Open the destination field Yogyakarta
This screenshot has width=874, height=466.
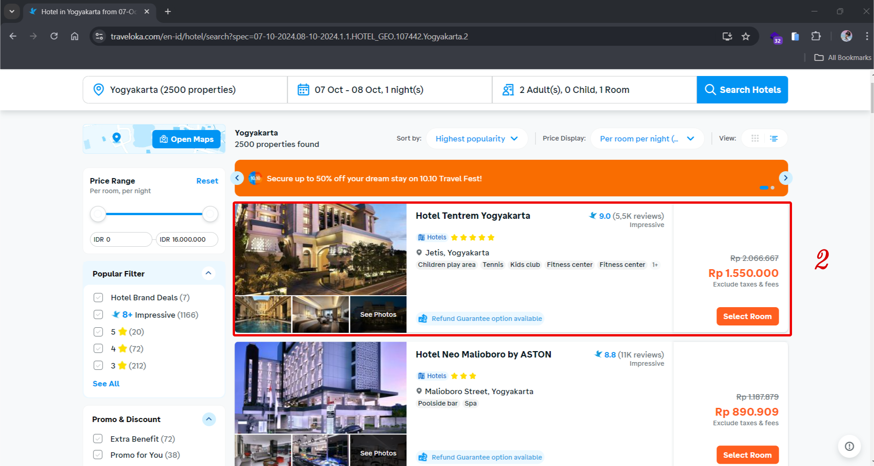pos(185,90)
